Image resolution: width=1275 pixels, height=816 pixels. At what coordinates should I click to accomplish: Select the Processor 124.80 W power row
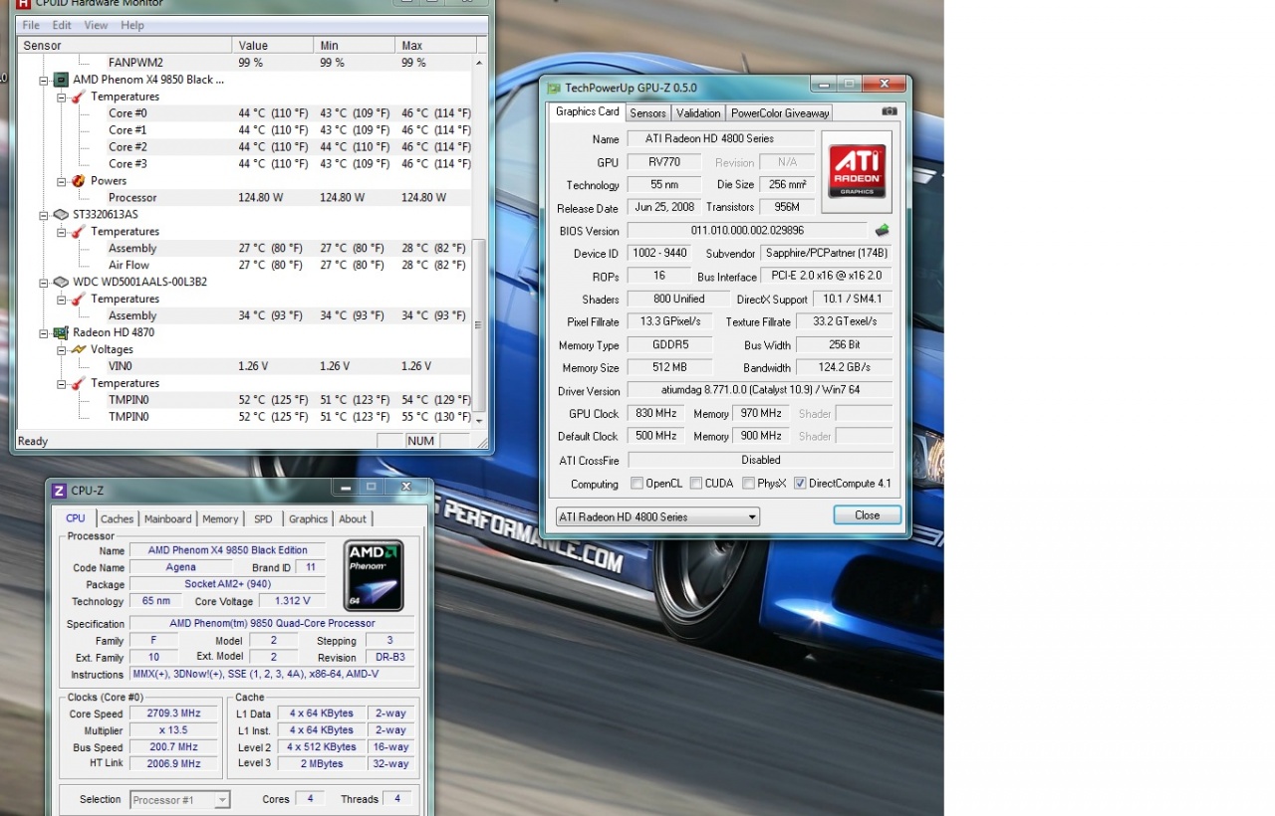(244, 197)
